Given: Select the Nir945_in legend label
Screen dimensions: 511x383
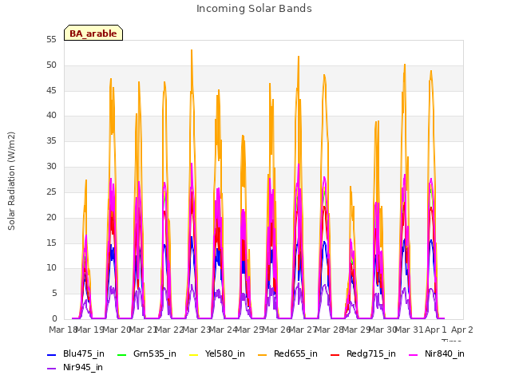Looking at the screenshot, I should [x=83, y=367].
